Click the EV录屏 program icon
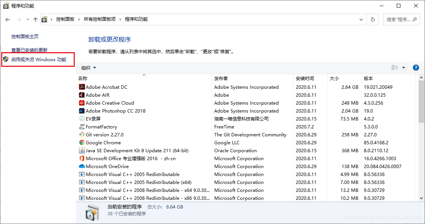Image resolution: width=425 pixels, height=224 pixels. [x=82, y=119]
